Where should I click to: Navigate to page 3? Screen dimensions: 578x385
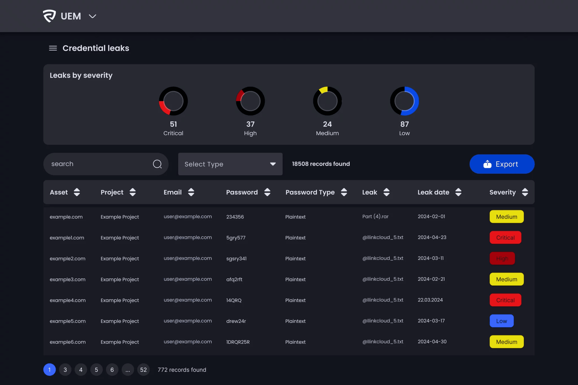pyautogui.click(x=65, y=369)
